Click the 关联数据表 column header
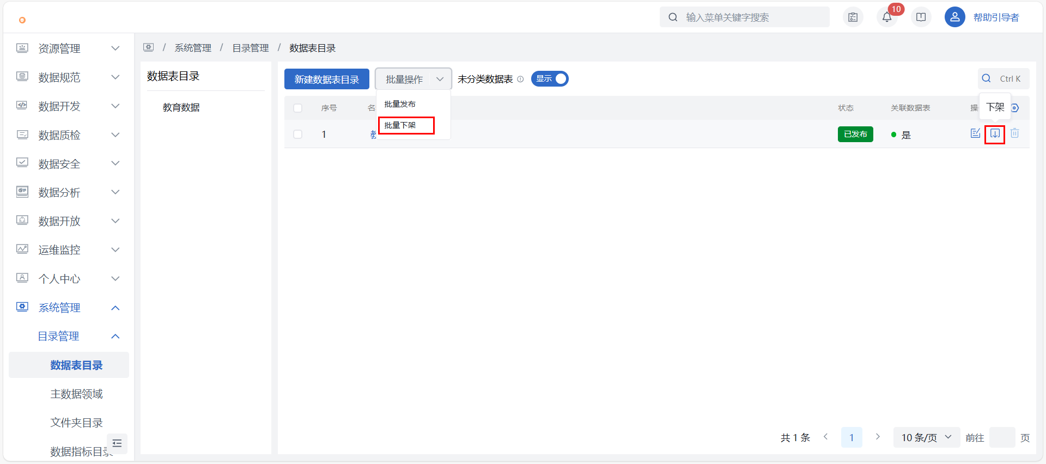The height and width of the screenshot is (464, 1046). pos(910,108)
